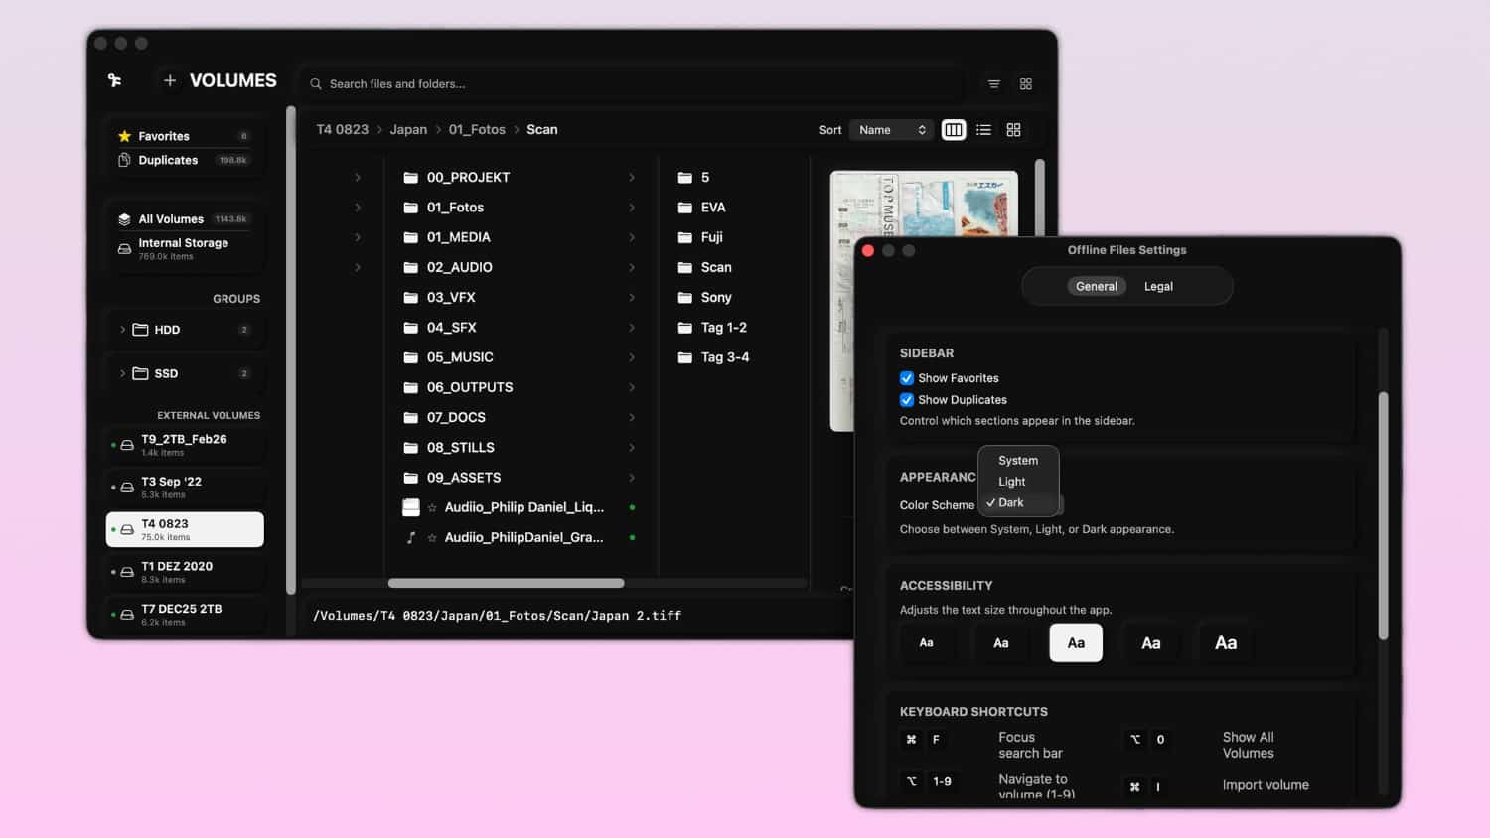Open the filter icon beside search bar
This screenshot has height=838, width=1490.
[x=993, y=84]
